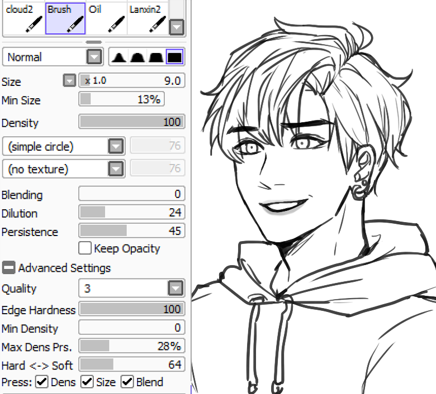Image resolution: width=436 pixels, height=394 pixels.
Task: Open the Quality dropdown showing 3
Action: (x=132, y=288)
